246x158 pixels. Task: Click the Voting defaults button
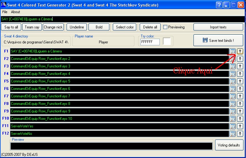tap(229, 145)
